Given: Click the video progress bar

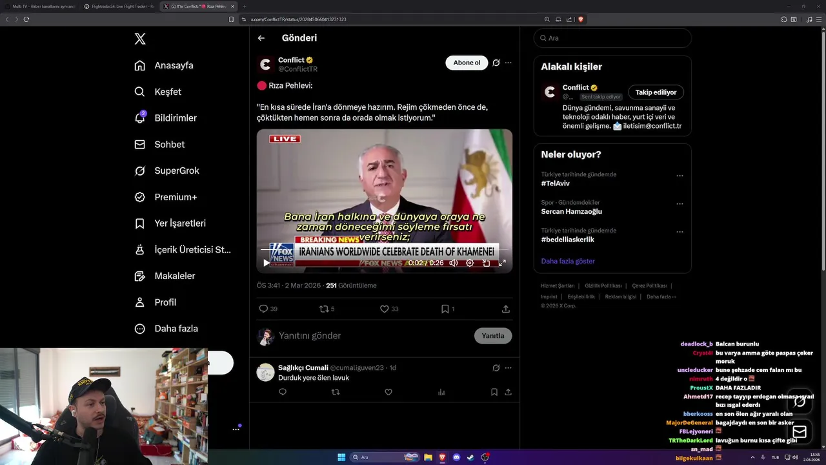Looking at the screenshot, I should [385, 249].
